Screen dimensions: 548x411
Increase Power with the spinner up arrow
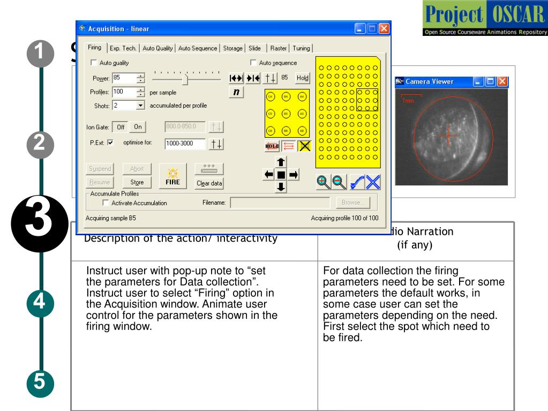click(x=140, y=76)
